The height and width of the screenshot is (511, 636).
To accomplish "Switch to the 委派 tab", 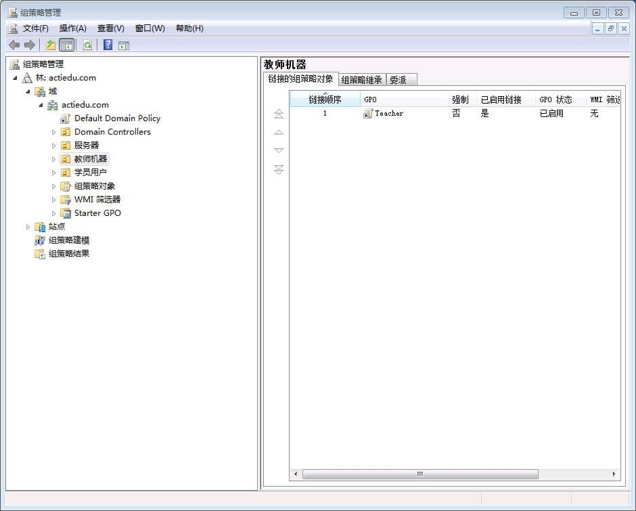I will pyautogui.click(x=401, y=80).
